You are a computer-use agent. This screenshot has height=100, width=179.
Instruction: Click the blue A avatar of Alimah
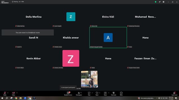[108, 37]
